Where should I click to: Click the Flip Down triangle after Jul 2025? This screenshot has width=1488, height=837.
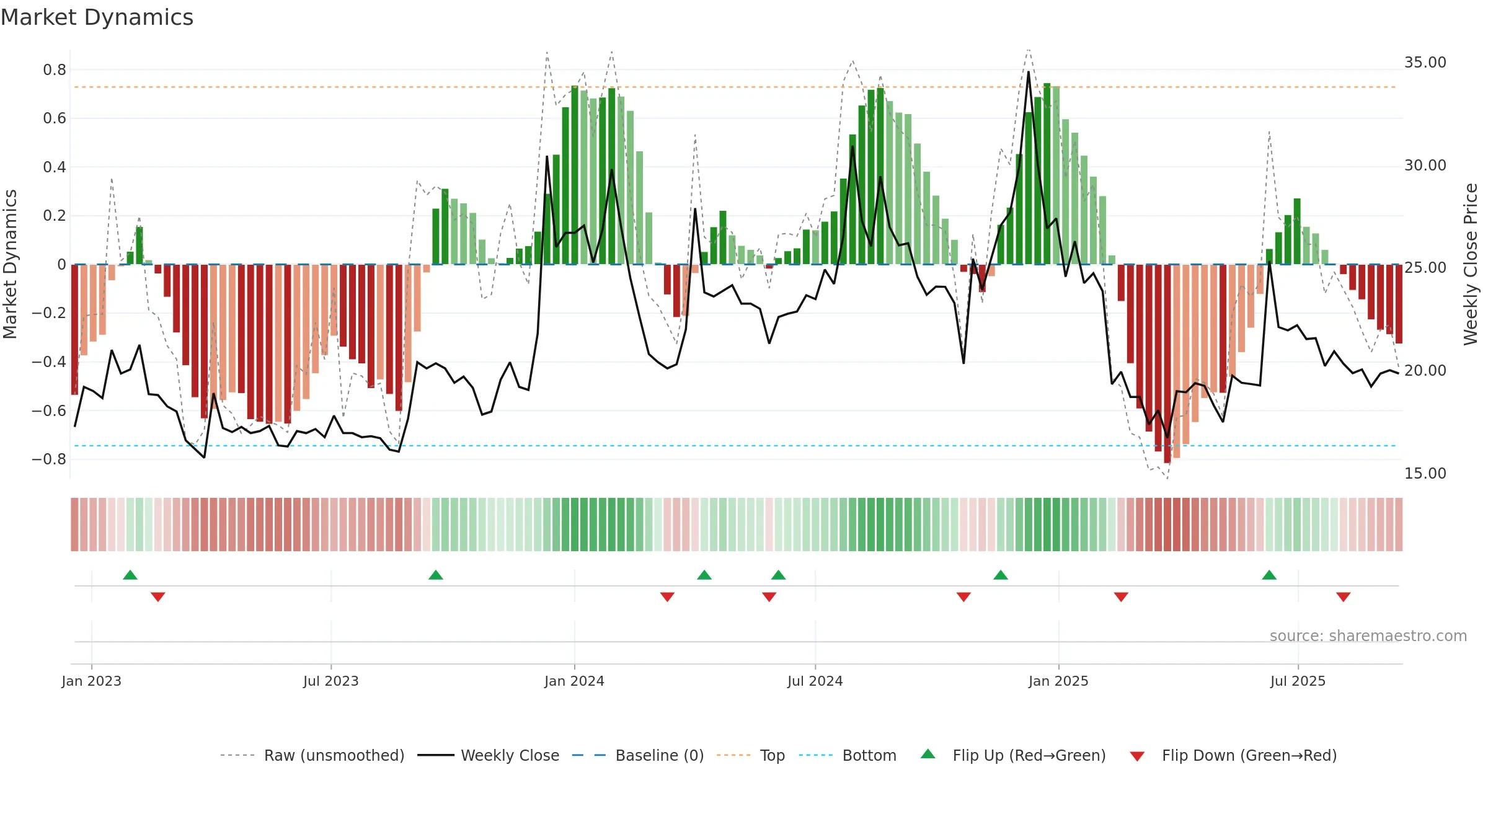(x=1344, y=597)
